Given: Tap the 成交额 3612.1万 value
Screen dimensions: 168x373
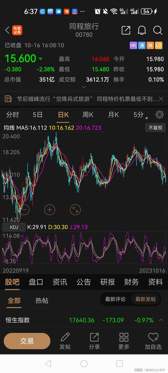Looking at the screenshot, I should [97, 80].
